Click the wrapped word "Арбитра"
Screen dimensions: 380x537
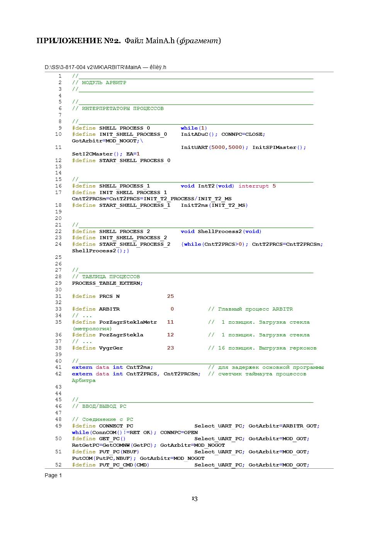84,380
